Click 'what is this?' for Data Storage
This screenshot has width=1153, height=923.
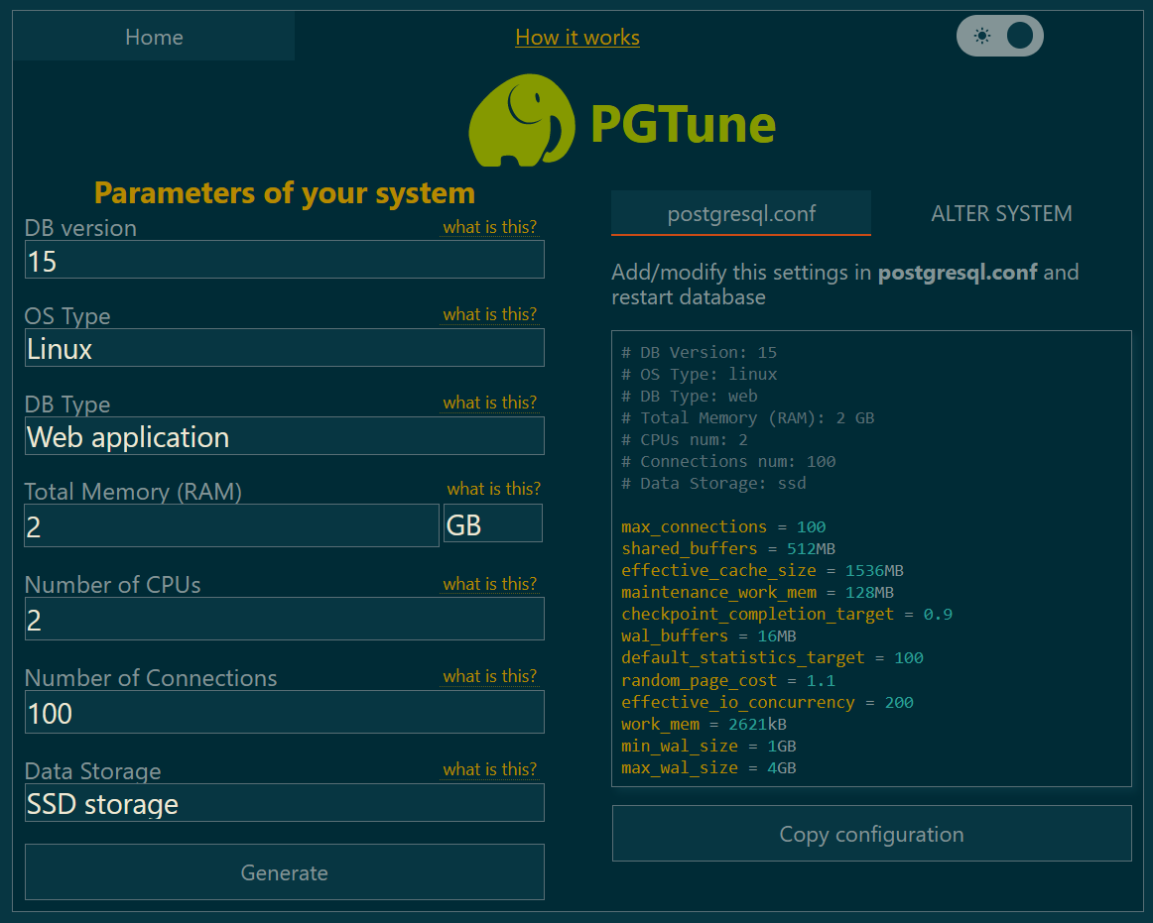[x=489, y=769]
